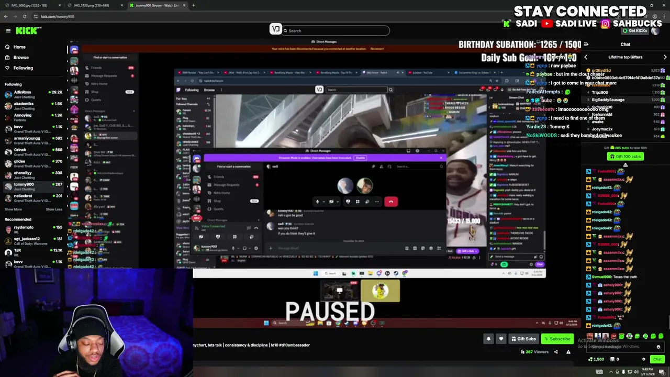Click the Windows clock showing 9:49 PM

pyautogui.click(x=646, y=372)
